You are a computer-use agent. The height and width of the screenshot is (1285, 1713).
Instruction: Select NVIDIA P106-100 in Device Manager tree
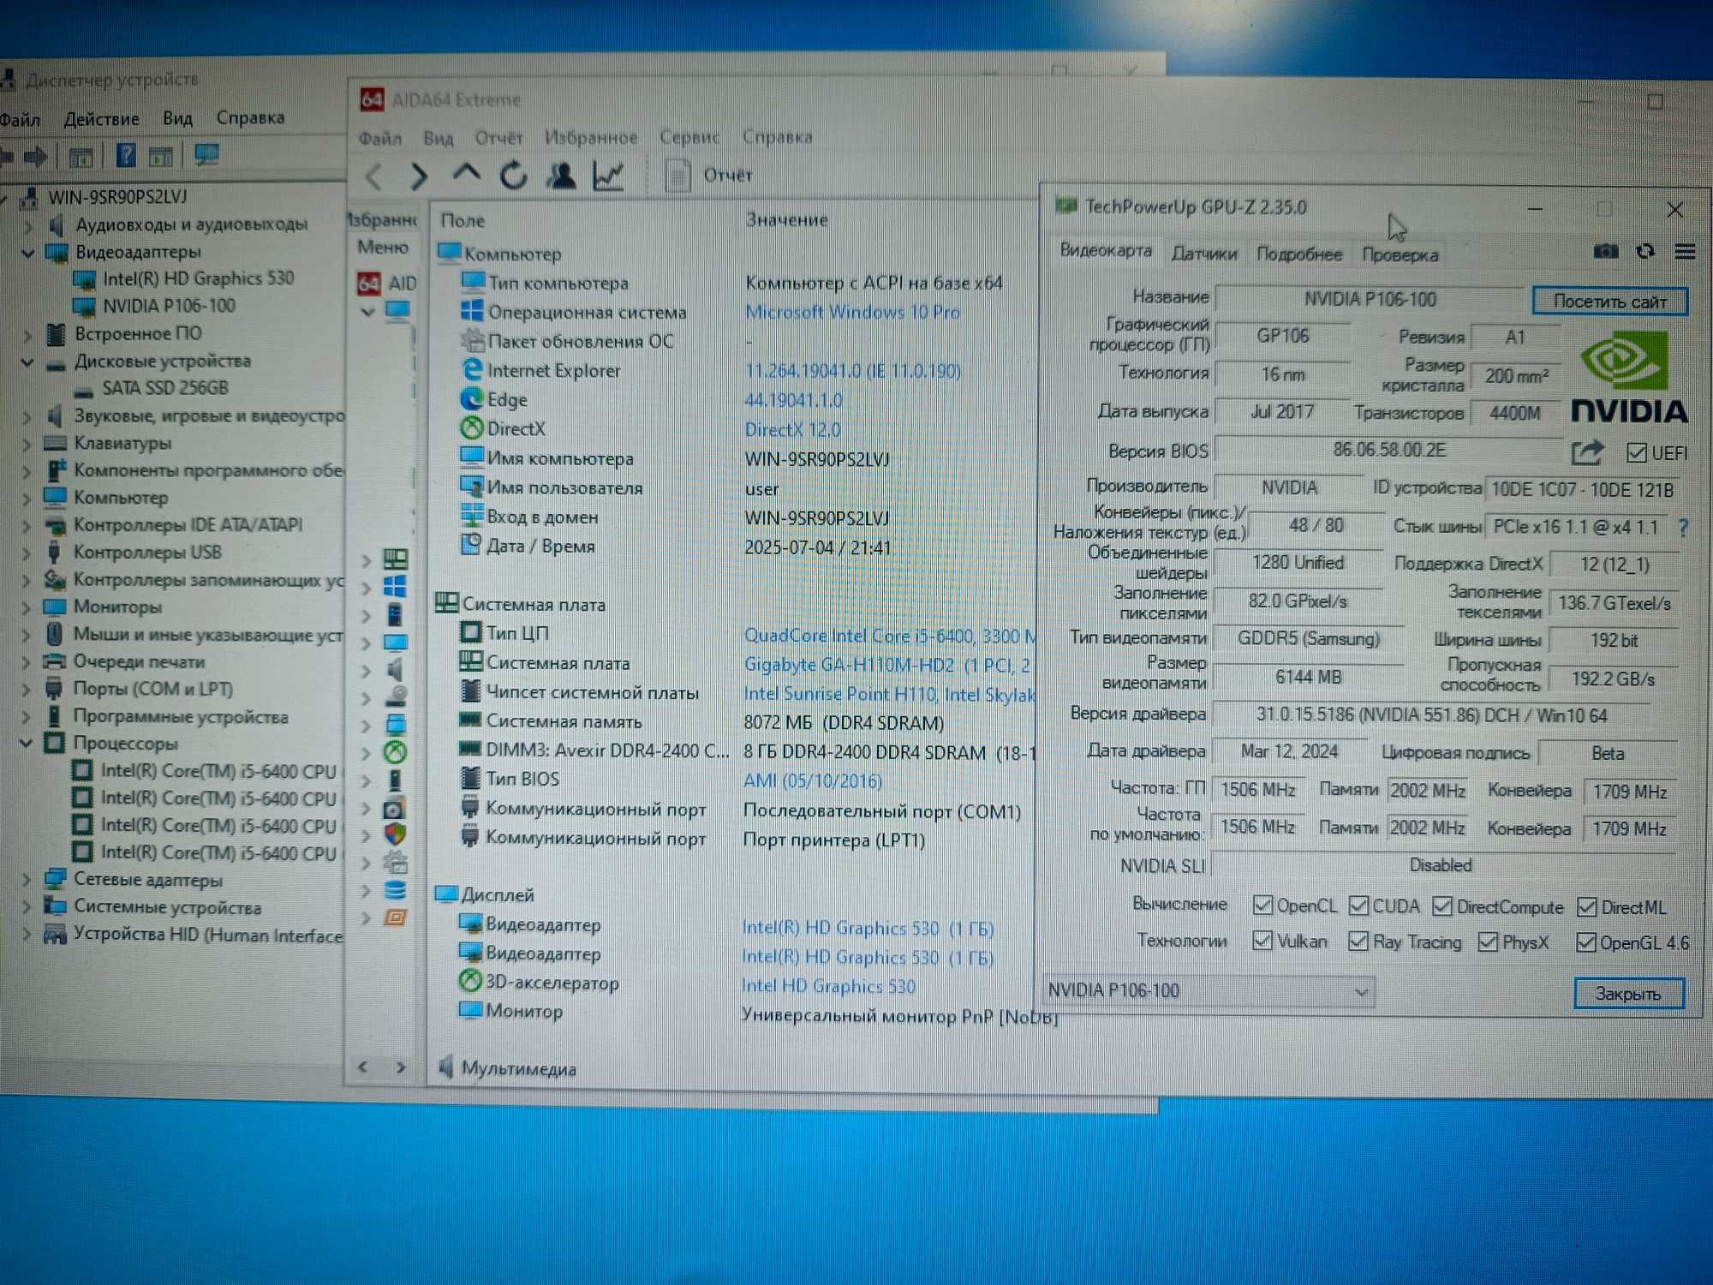click(169, 306)
